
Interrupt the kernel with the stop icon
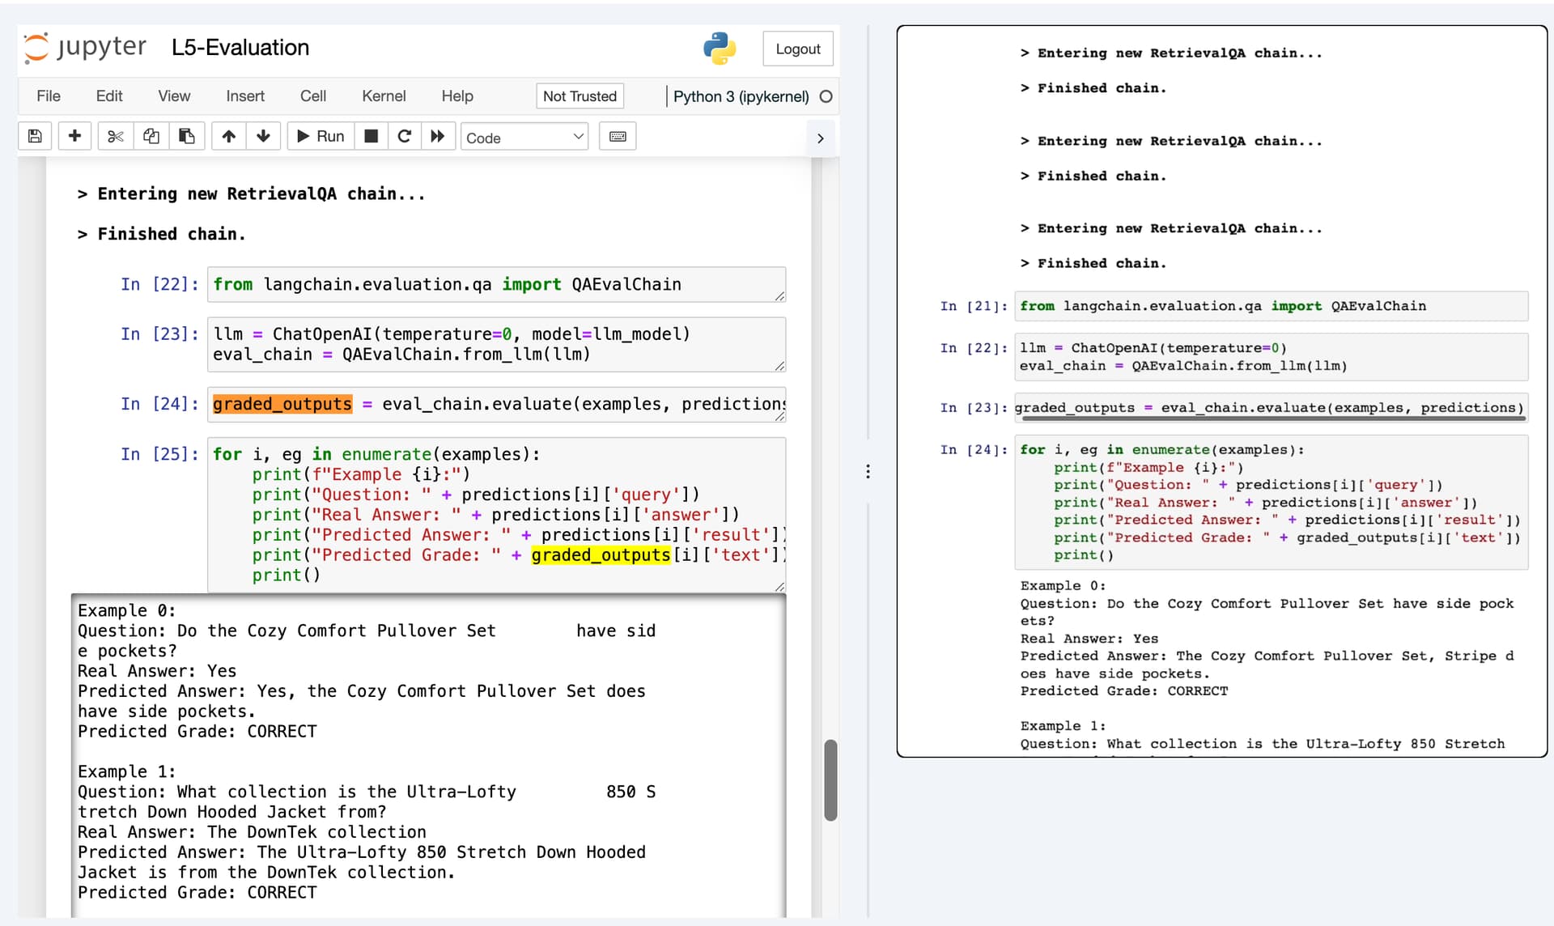(x=371, y=137)
